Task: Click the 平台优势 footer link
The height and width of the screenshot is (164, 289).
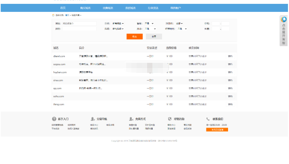Action: click(55, 128)
